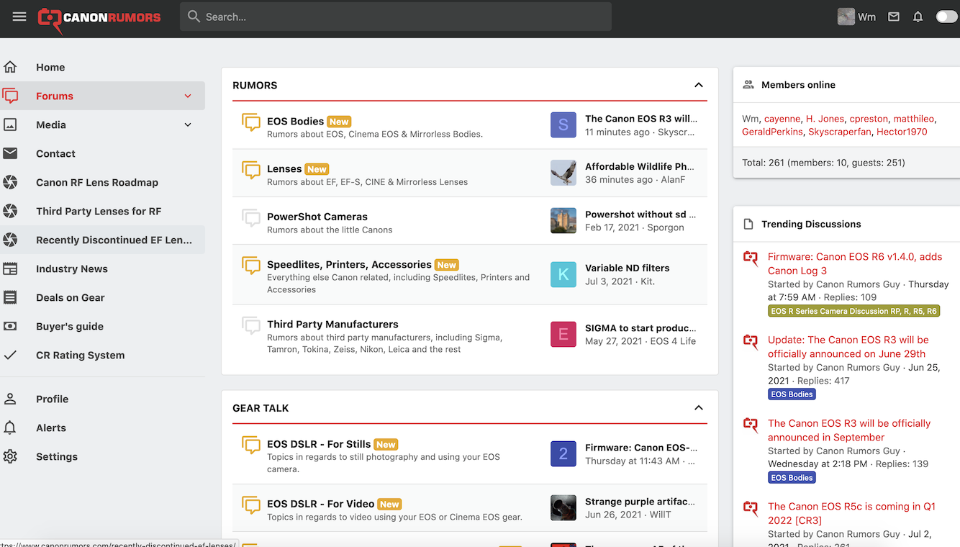
Task: Click the Canon RF Lens Roadmap aperture icon
Action: click(x=10, y=182)
